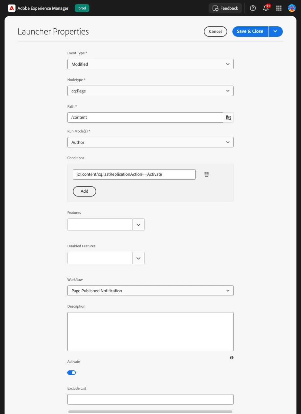Click the Description text area
301x414 pixels.
tap(150, 332)
